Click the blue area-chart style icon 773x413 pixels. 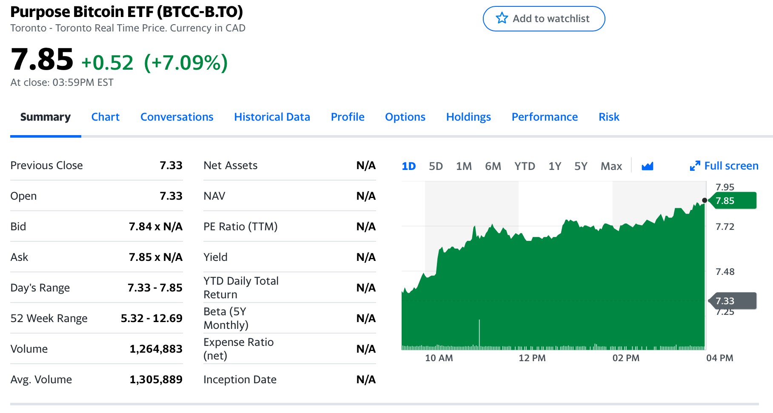click(648, 166)
